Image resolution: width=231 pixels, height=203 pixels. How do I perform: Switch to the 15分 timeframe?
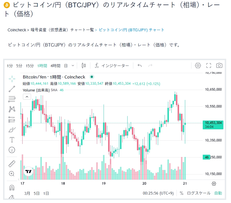pos(30,66)
